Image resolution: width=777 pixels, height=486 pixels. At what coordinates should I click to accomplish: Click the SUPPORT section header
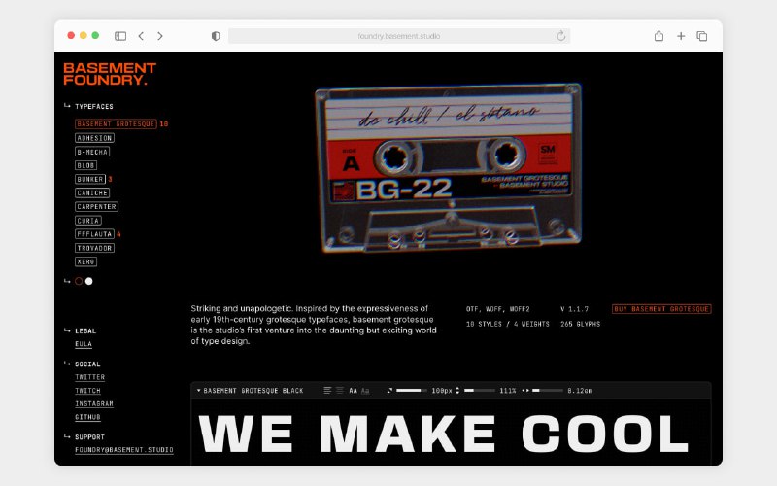(x=89, y=437)
